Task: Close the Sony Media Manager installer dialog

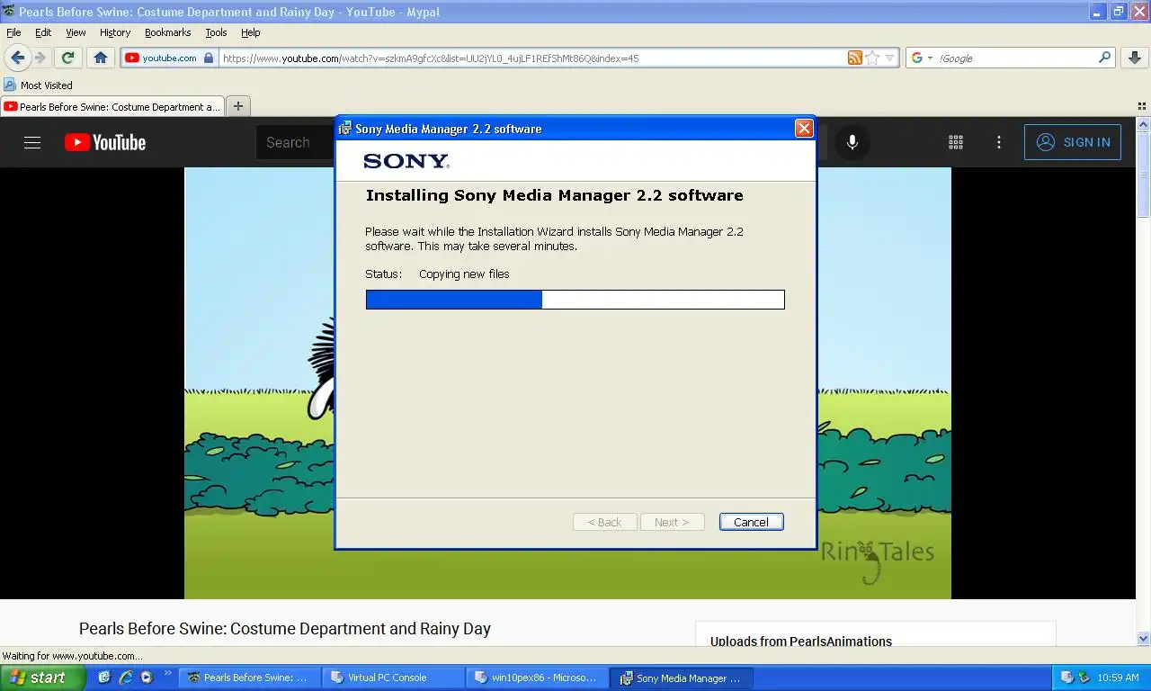Action: pyautogui.click(x=804, y=129)
